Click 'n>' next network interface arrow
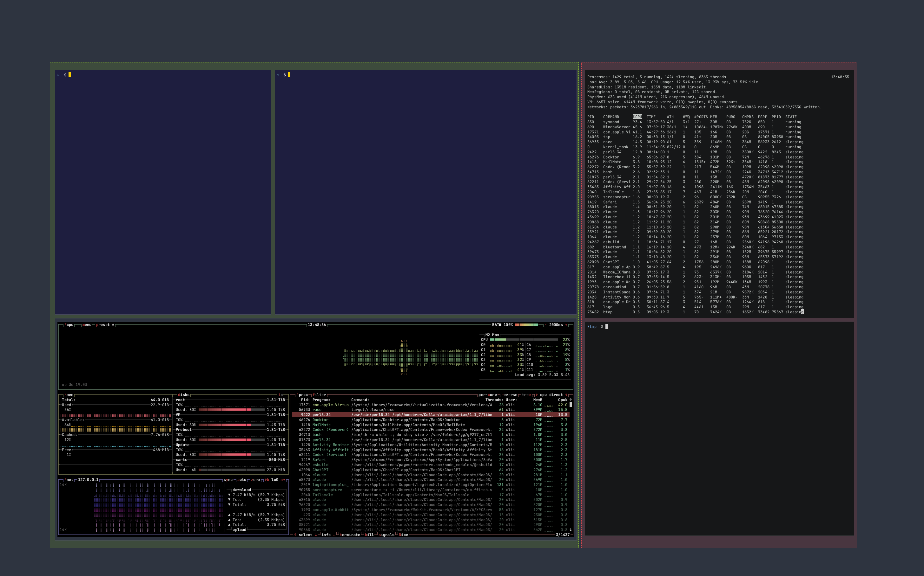Screen dimensions: 924x576 click(283, 480)
